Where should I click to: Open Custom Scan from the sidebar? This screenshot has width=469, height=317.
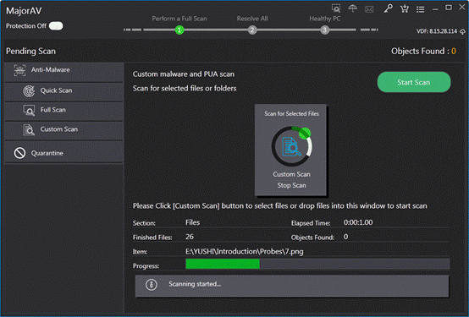[63, 131]
